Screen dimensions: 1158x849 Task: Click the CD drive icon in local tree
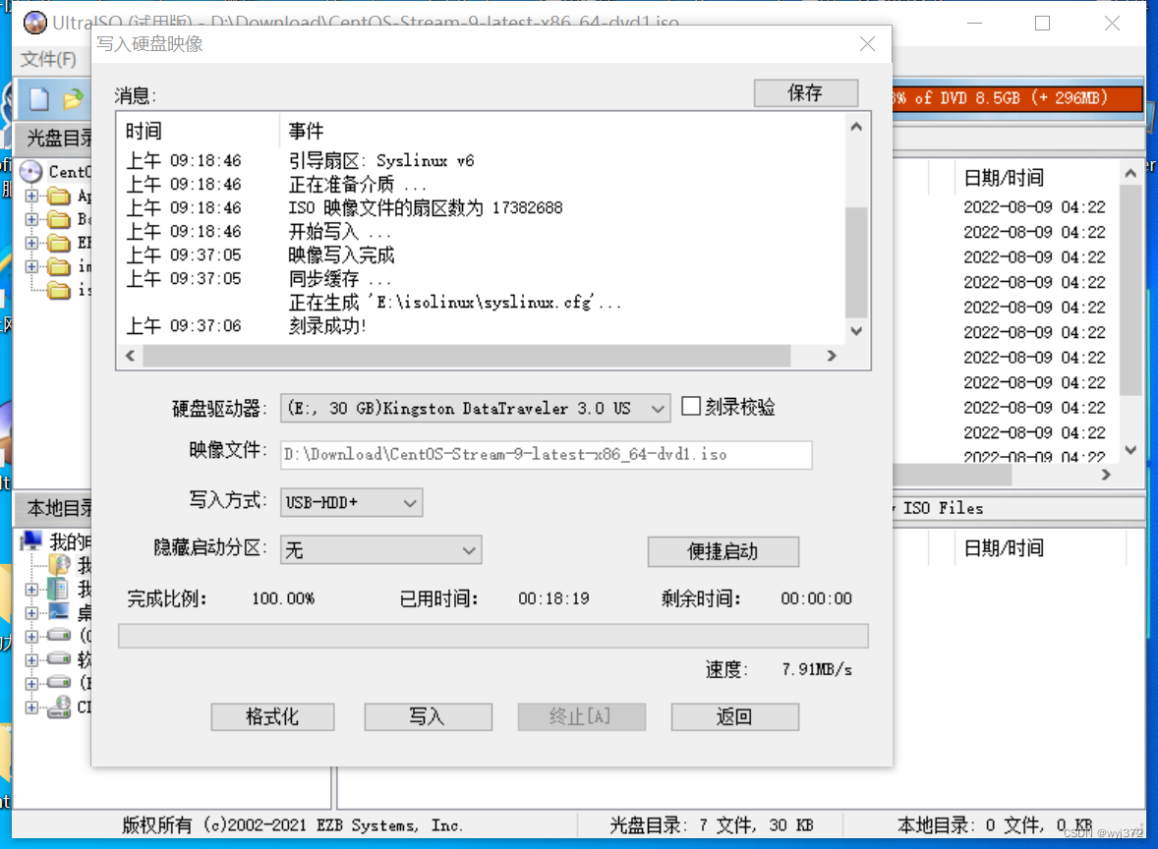click(59, 707)
